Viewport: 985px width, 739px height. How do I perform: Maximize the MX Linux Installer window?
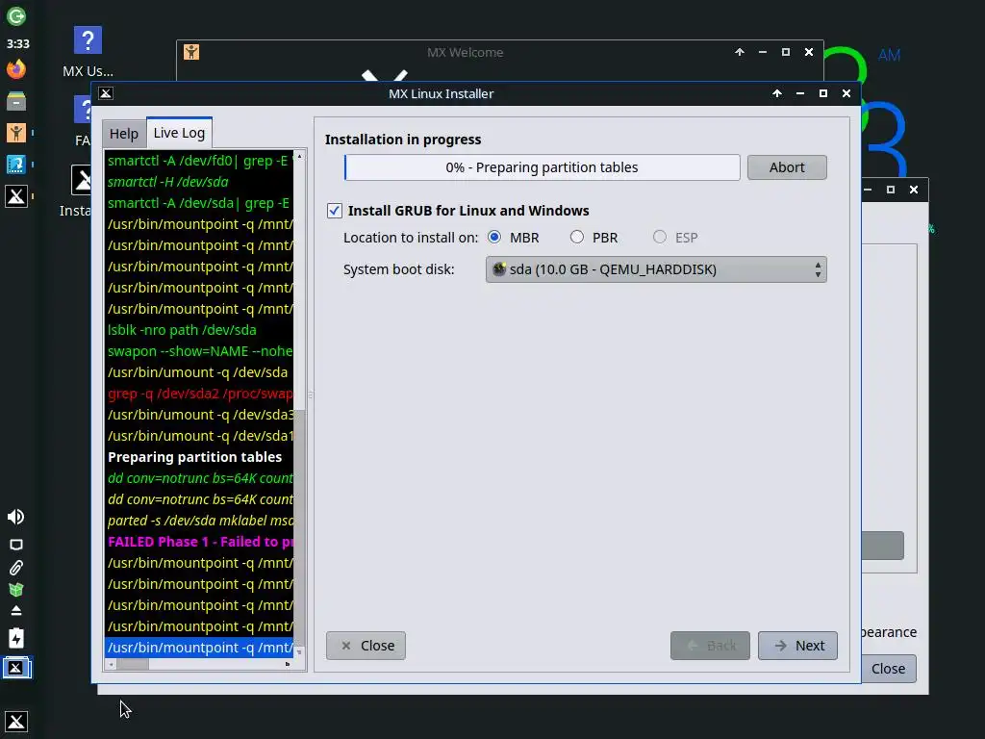[x=823, y=93]
